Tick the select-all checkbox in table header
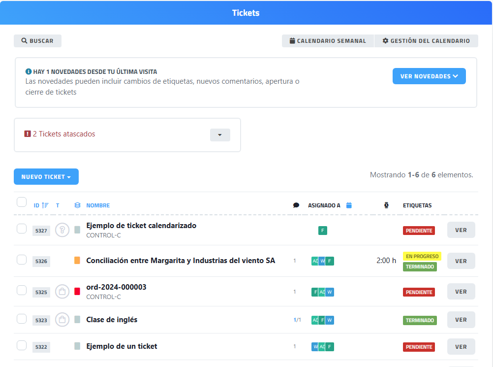Viewport: 493px width, 367px height. coord(22,202)
